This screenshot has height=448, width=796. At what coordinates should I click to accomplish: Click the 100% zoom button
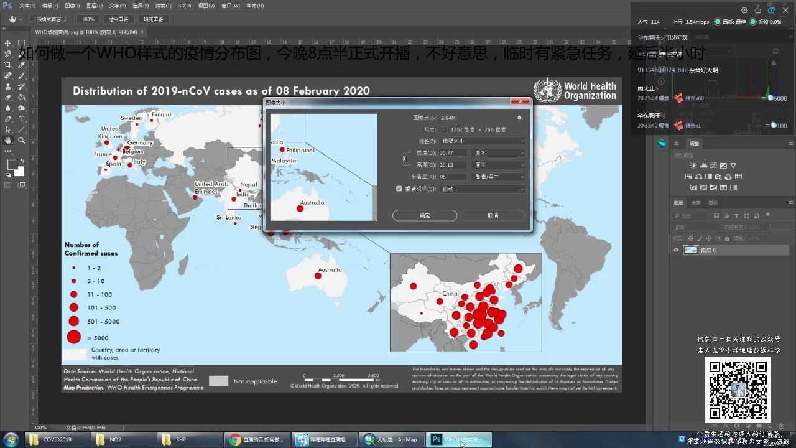(88, 19)
